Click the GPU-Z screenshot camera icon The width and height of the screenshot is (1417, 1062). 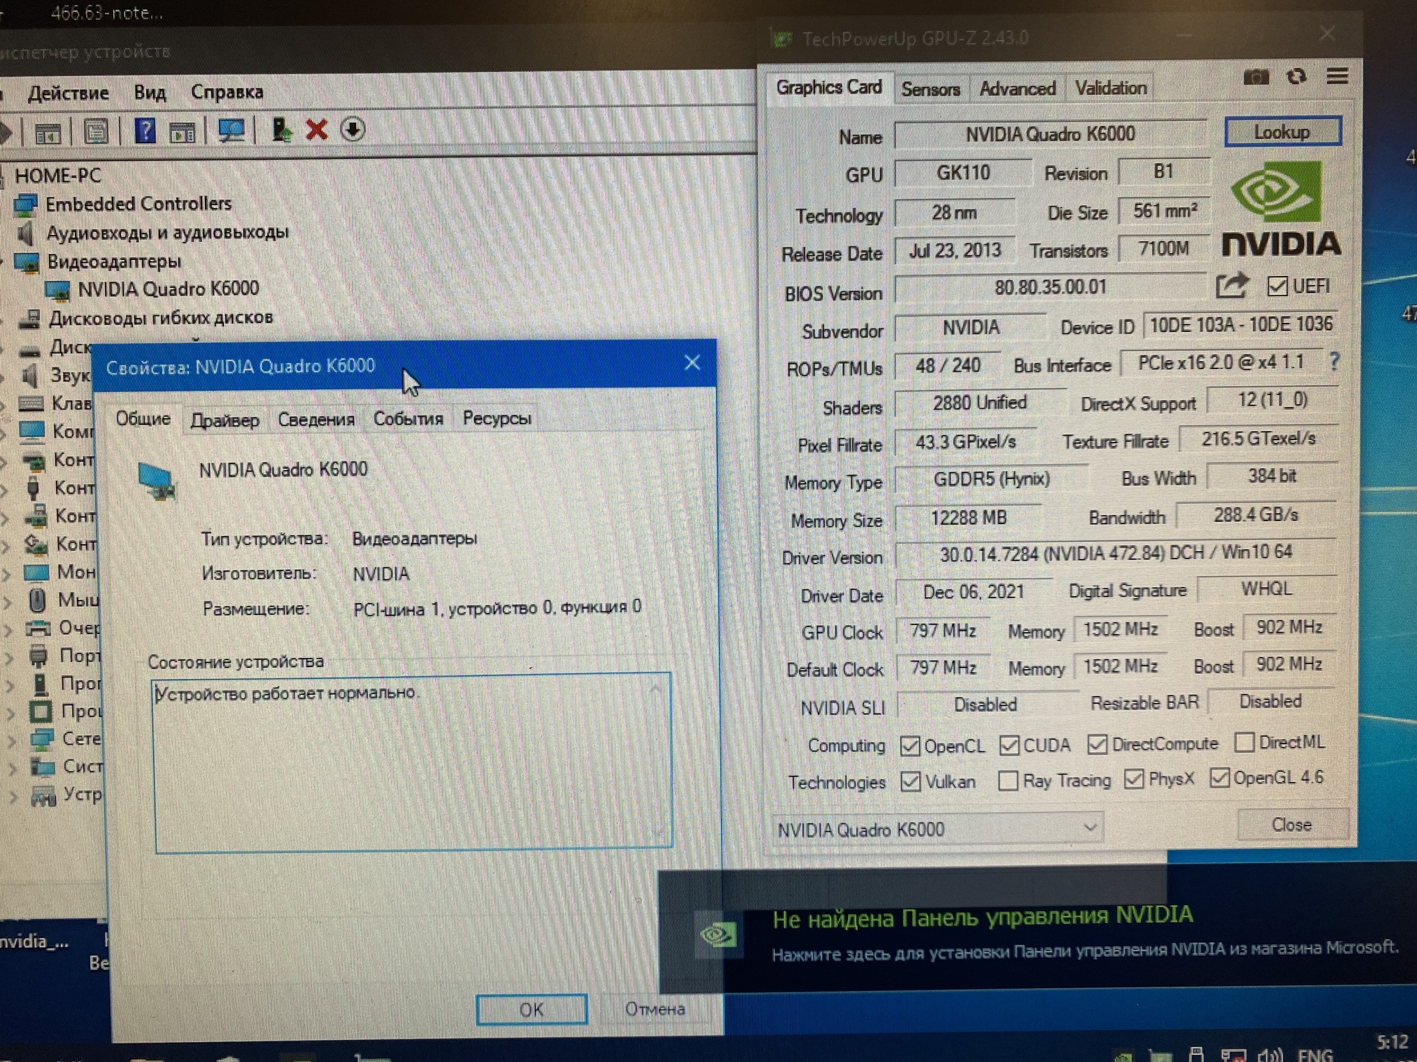1256,77
